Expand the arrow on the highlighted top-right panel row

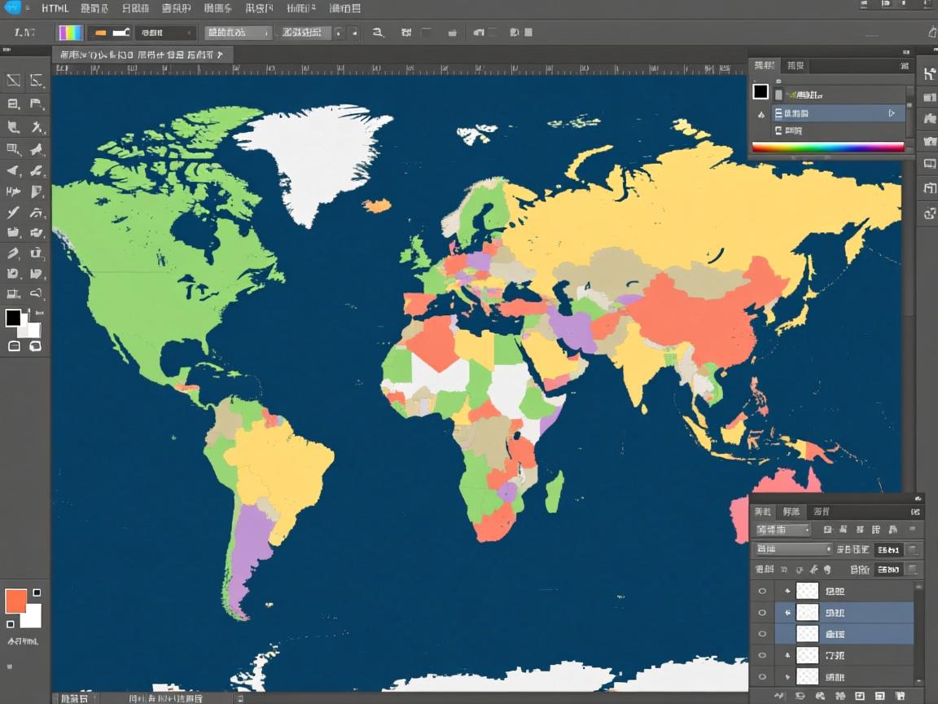pyautogui.click(x=892, y=114)
